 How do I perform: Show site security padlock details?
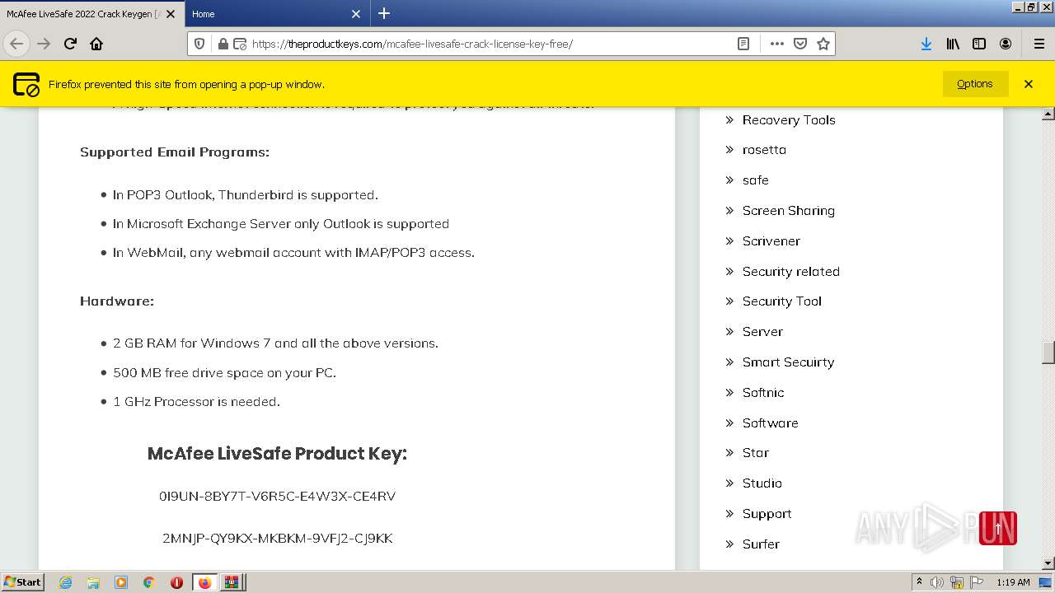(x=223, y=44)
